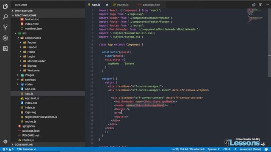This screenshot has width=271, height=152.
Task: Expand the Welcome folder
Action: coord(33,71)
